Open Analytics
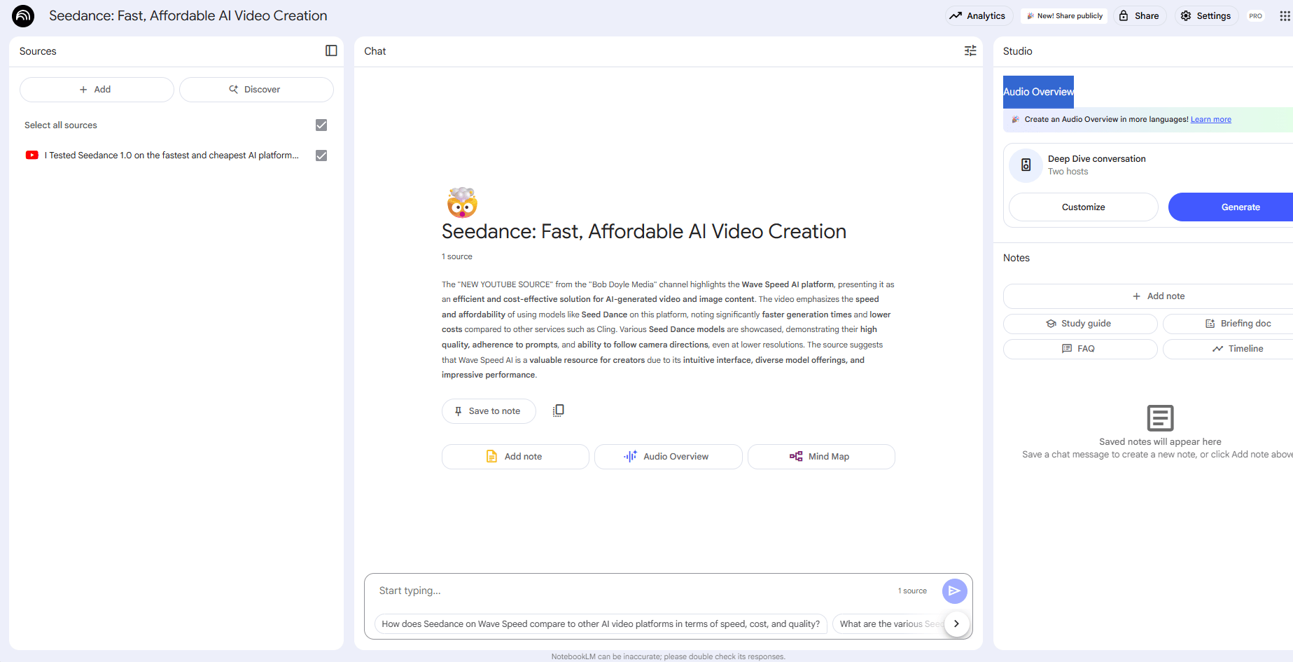 977,15
